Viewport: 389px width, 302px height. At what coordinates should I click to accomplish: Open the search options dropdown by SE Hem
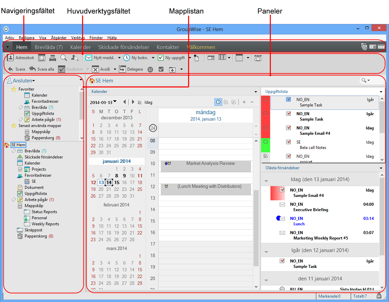[x=369, y=80]
